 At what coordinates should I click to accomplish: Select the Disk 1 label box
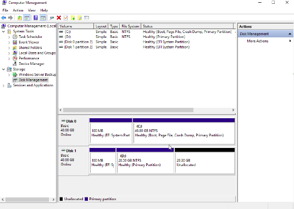pos(73,161)
